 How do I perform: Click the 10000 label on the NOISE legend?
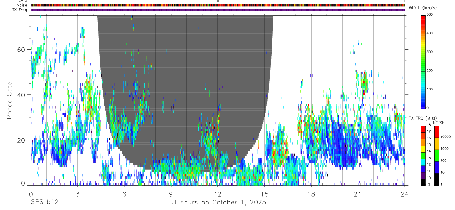[x=445, y=137]
